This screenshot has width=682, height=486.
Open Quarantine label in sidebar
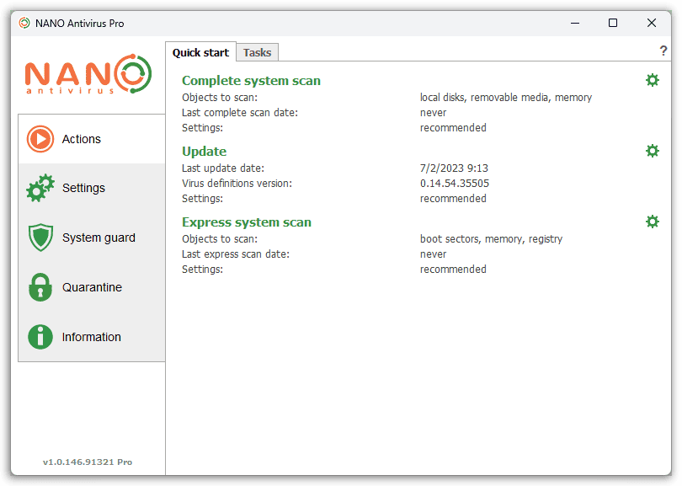point(92,287)
